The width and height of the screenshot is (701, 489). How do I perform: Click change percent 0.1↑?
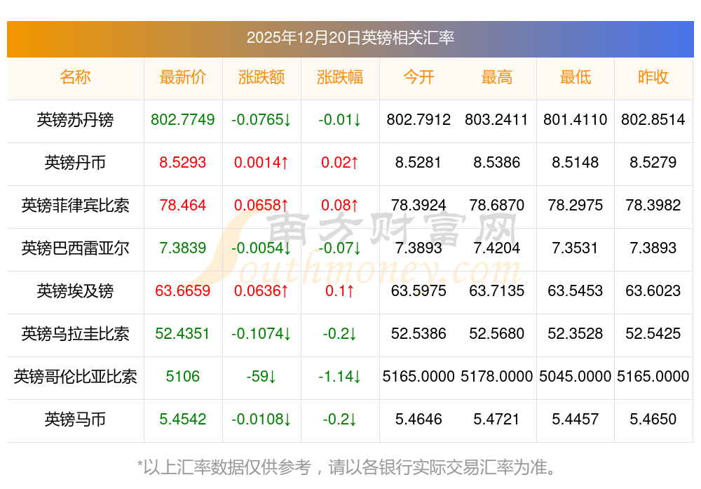tap(340, 291)
